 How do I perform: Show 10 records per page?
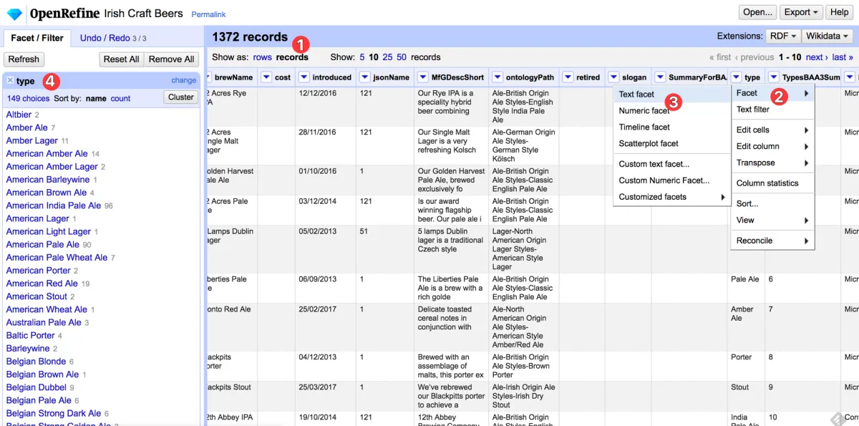(374, 57)
